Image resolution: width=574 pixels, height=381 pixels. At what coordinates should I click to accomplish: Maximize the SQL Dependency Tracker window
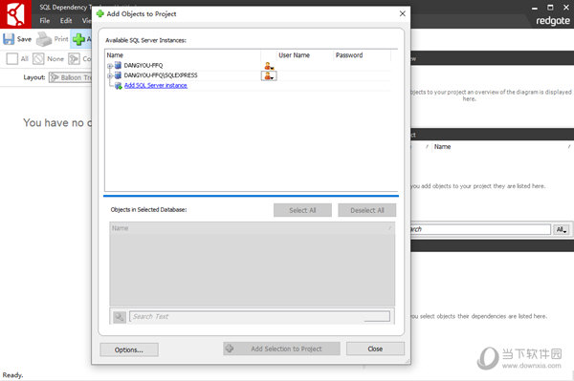[550, 8]
